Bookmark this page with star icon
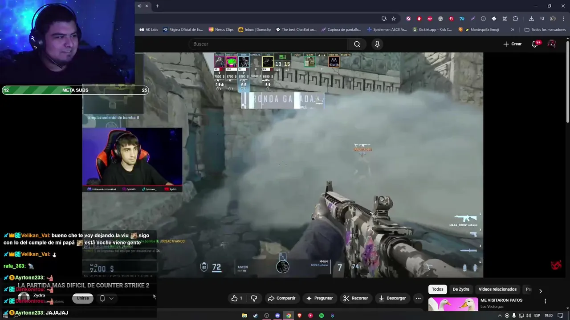The width and height of the screenshot is (570, 320). pos(394,19)
